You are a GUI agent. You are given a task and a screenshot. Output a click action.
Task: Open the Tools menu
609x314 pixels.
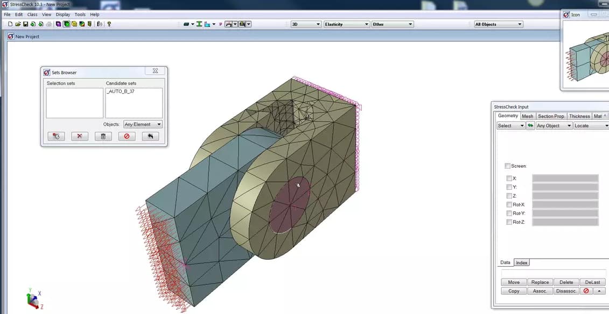(x=80, y=15)
